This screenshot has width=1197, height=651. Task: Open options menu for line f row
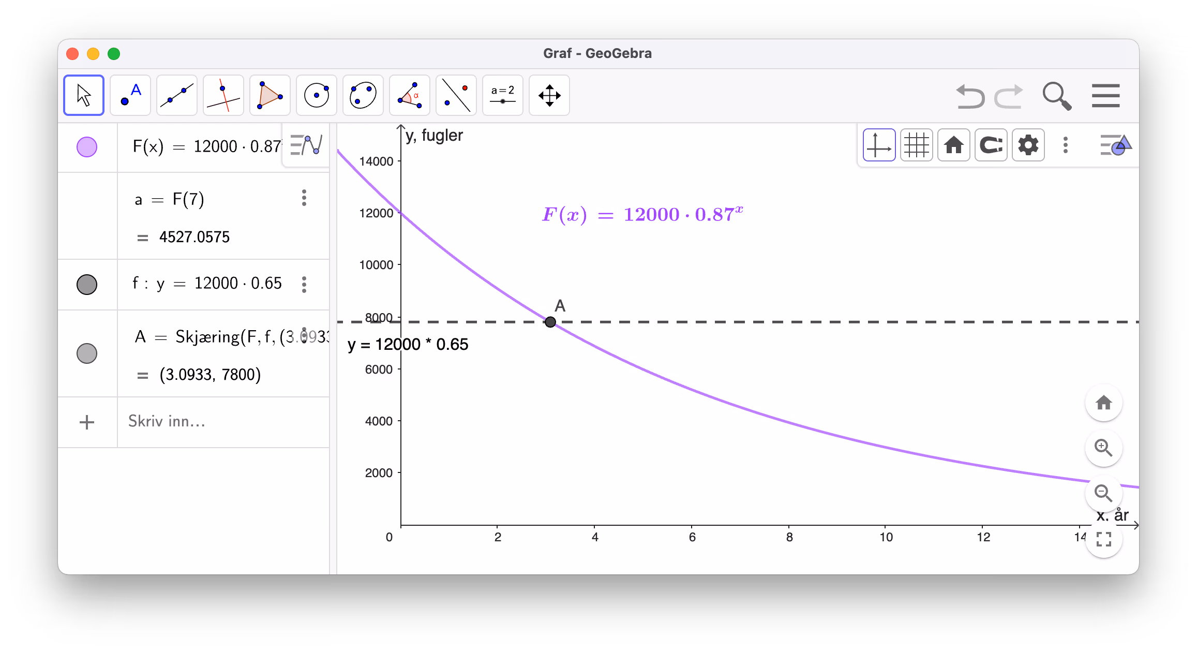click(304, 284)
